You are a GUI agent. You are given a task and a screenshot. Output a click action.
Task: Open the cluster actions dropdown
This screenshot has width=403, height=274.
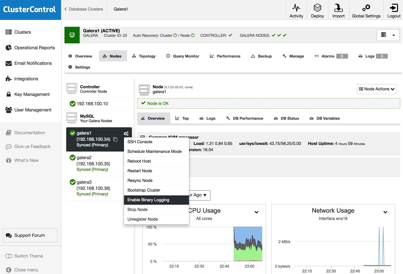(388, 35)
